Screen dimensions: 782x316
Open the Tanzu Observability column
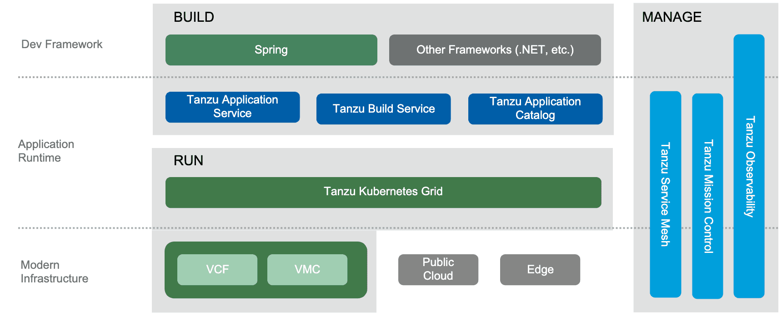(x=749, y=166)
